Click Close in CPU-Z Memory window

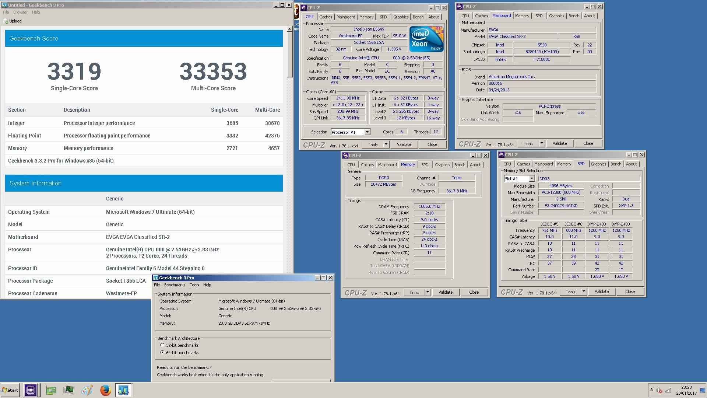coord(474,292)
